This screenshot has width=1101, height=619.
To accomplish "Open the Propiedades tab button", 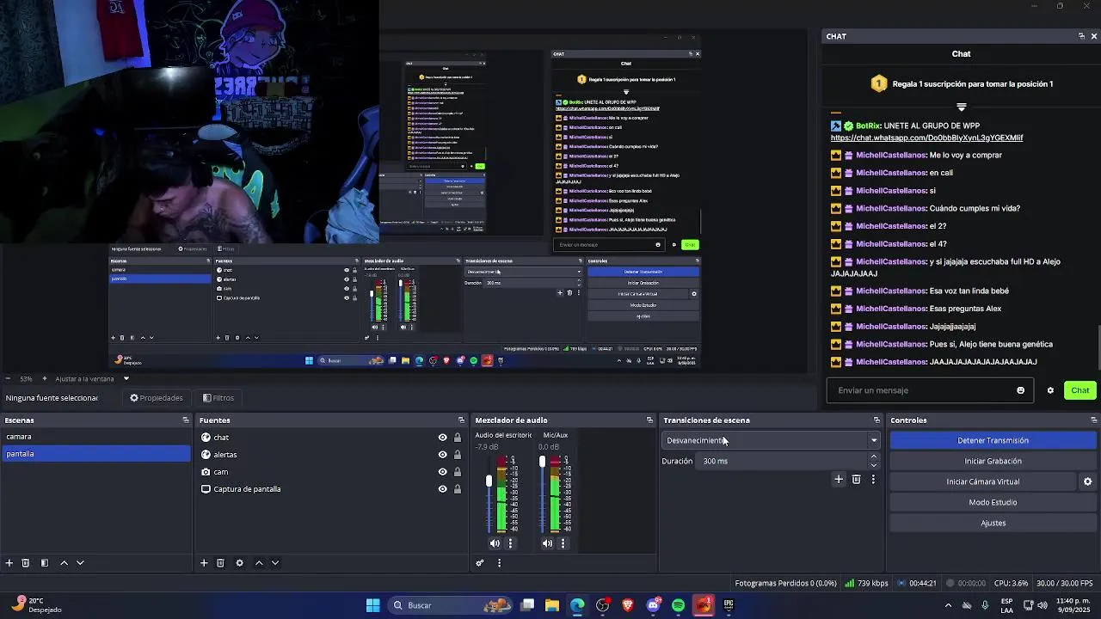I will point(157,398).
